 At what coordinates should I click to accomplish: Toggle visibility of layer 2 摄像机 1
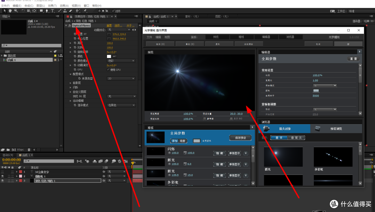2,176
